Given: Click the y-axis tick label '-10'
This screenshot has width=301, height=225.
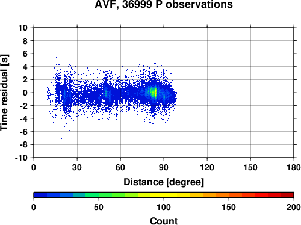Looking at the screenshot, I should click(21, 158).
